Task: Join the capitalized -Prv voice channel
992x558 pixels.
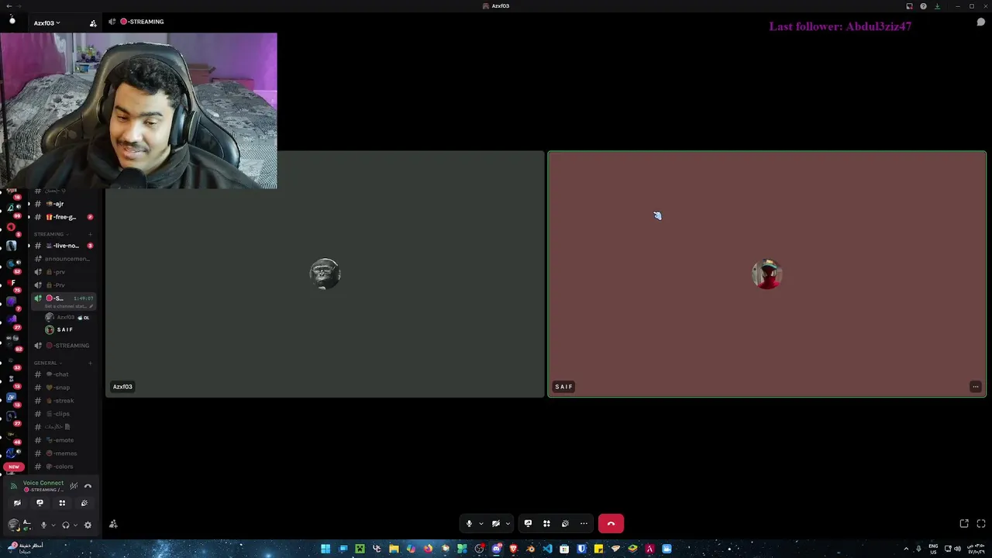Action: click(x=62, y=285)
